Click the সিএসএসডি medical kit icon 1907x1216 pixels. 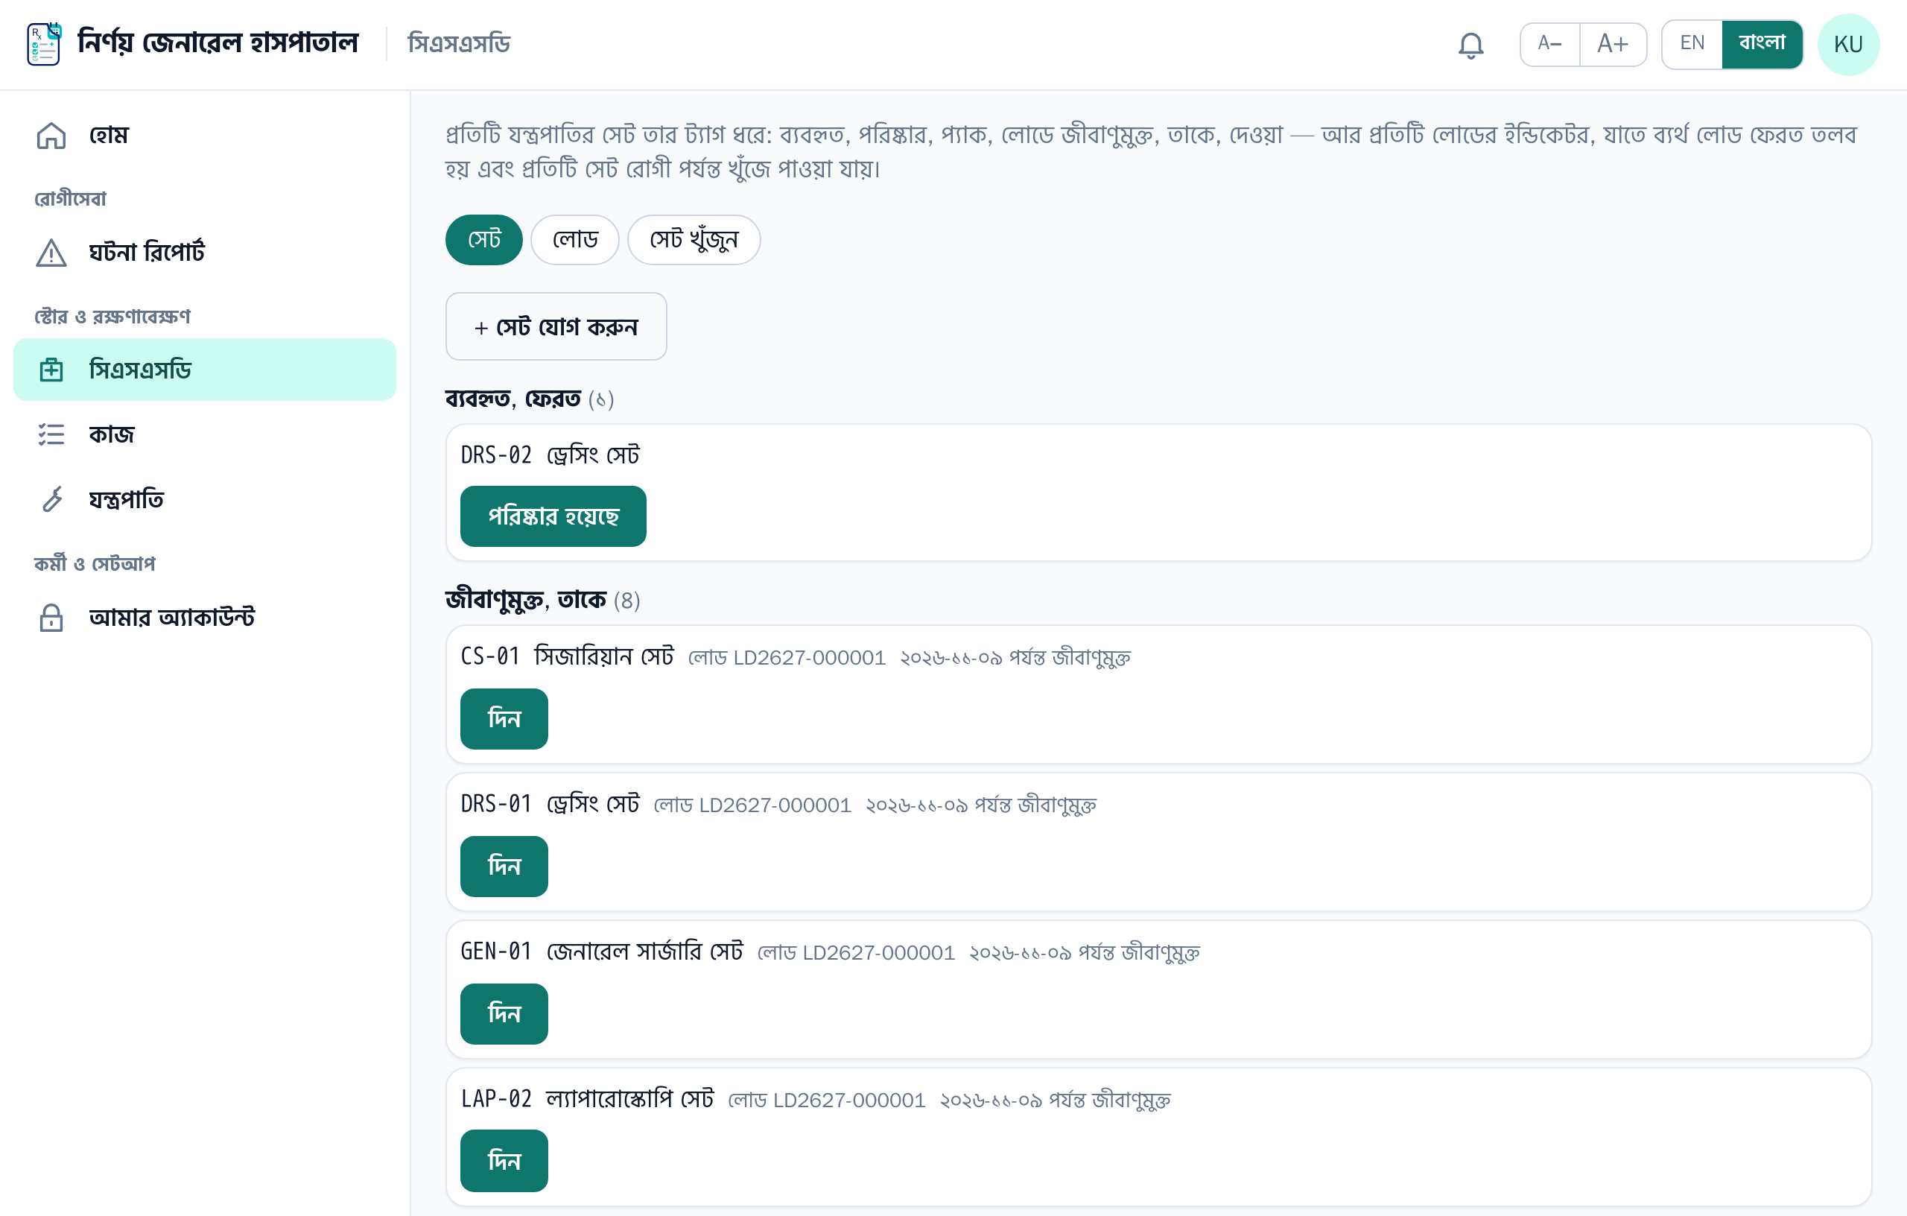[x=51, y=370]
